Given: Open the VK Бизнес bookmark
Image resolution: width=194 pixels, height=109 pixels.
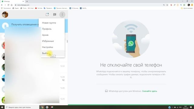Looking at the screenshot, I should click(x=74, y=8).
